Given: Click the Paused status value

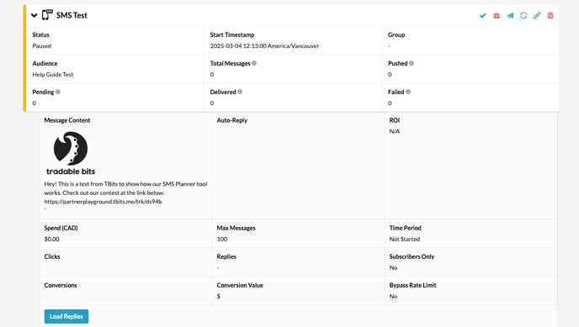Looking at the screenshot, I should pyautogui.click(x=42, y=45).
